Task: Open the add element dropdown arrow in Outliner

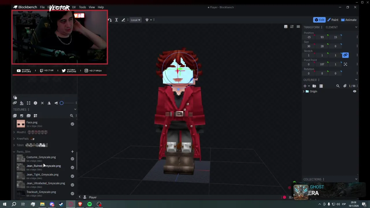Action: click(x=309, y=86)
